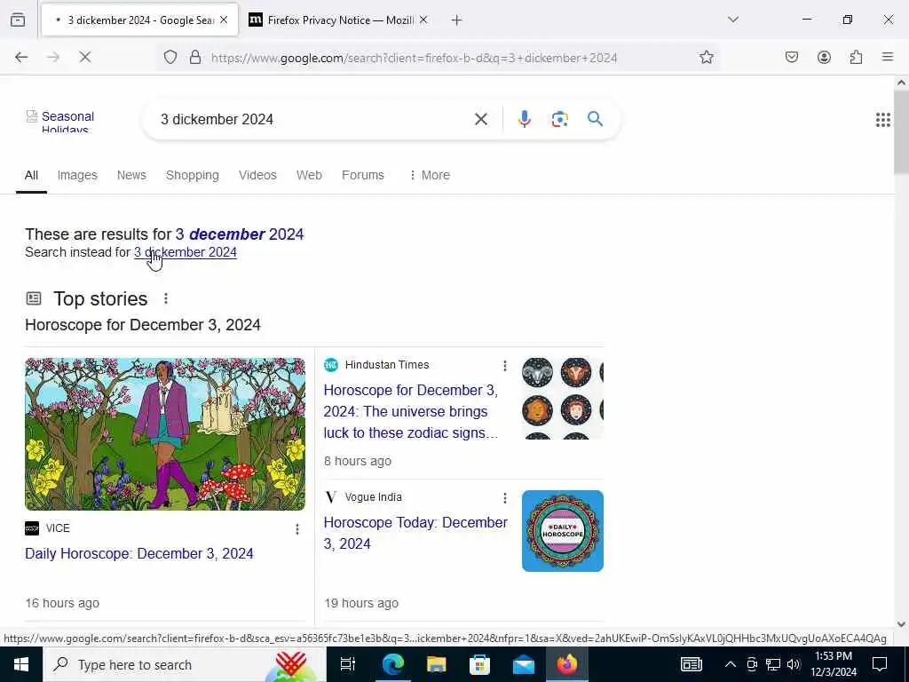Open Firefox application menu
909x682 pixels.
click(x=888, y=57)
